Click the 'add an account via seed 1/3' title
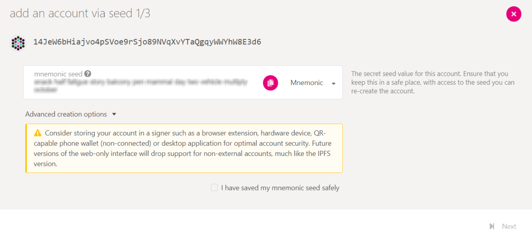 pos(80,13)
